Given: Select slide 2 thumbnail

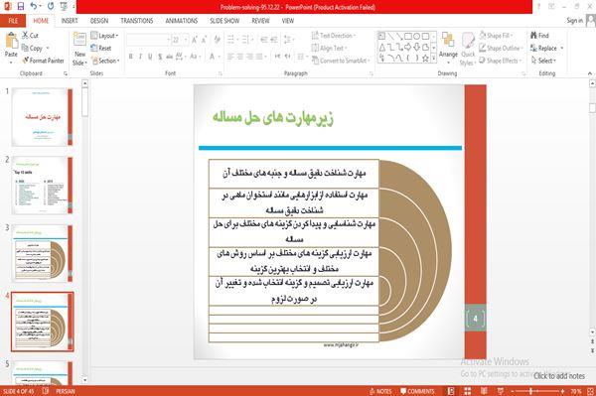Looking at the screenshot, I should [42, 186].
